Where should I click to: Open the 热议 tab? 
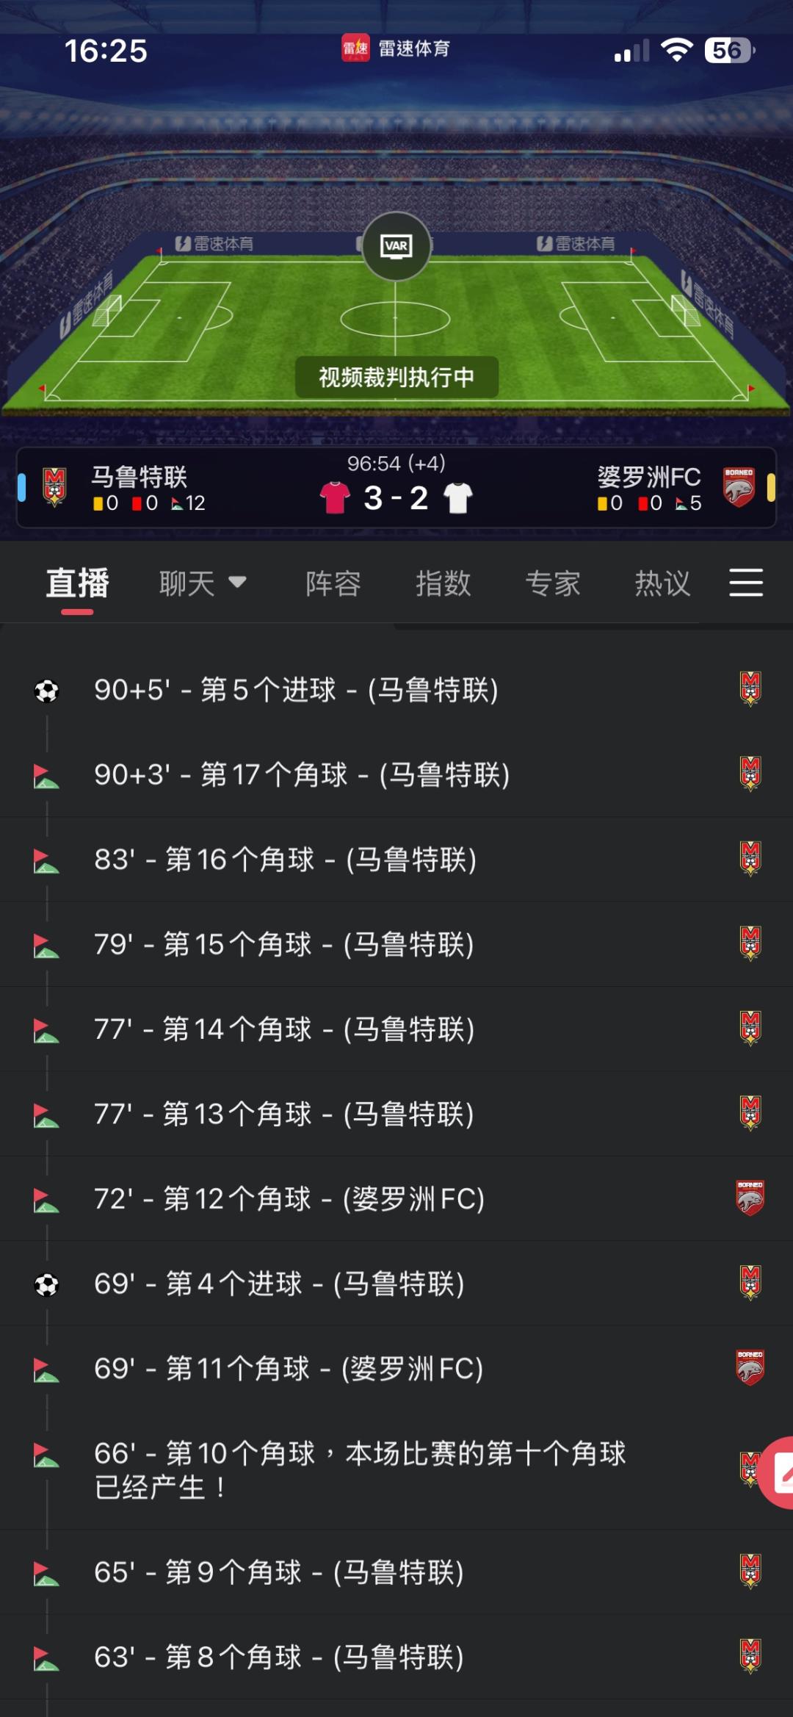662,583
